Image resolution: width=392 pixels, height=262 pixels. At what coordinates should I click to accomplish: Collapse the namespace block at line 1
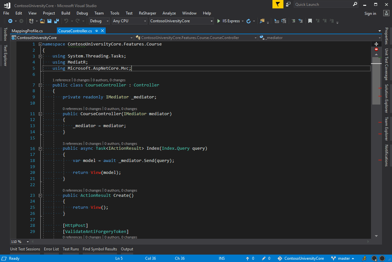point(40,44)
